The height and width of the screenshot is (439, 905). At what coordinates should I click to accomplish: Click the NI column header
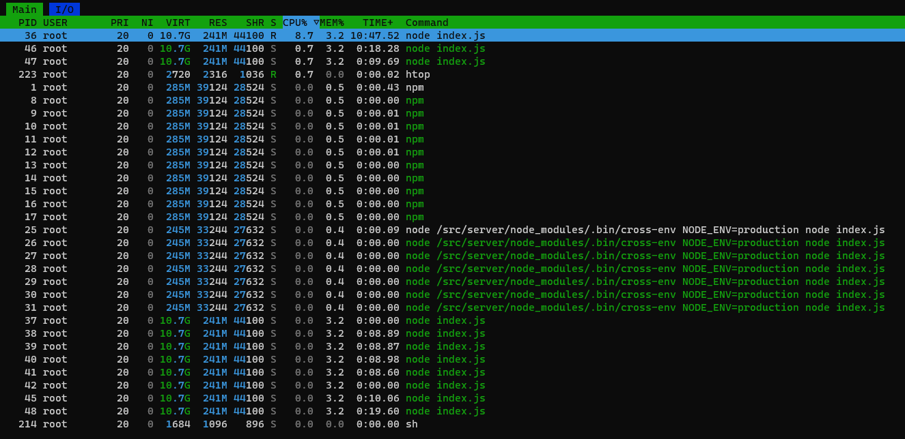pyautogui.click(x=147, y=22)
